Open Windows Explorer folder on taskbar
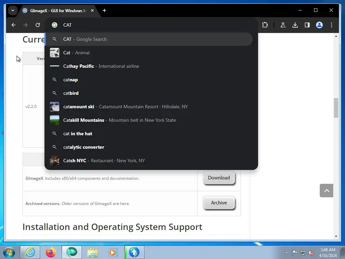 coord(93,252)
